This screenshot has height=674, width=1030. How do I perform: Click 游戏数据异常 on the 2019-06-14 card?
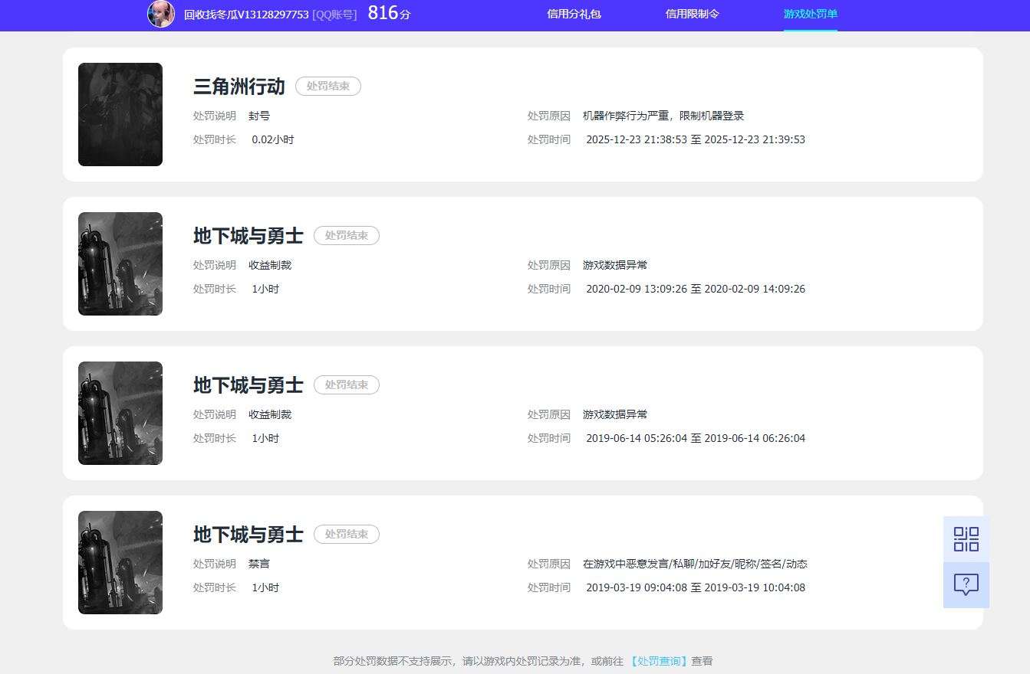pos(615,415)
